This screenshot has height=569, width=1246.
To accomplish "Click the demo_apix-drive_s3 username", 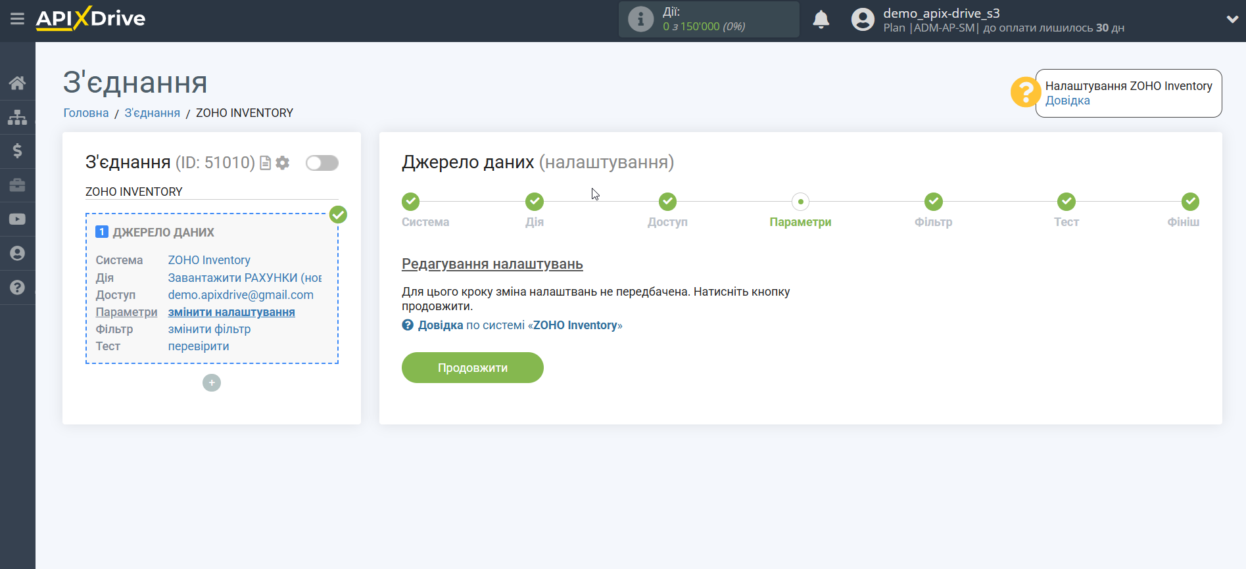I will coord(942,13).
